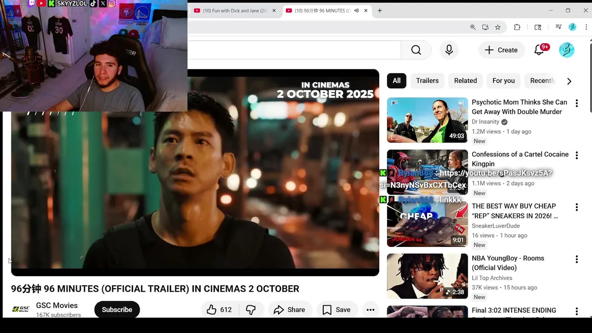Image resolution: width=592 pixels, height=333 pixels.
Task: Select the All filter chip
Action: 397,80
